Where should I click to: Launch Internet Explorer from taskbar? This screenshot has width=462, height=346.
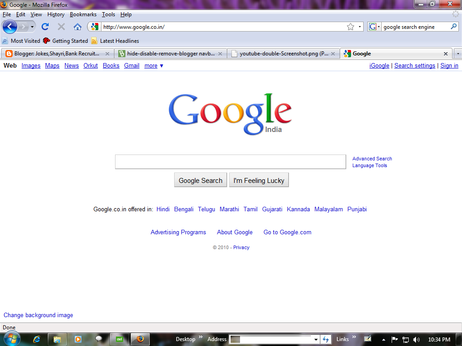tap(37, 339)
